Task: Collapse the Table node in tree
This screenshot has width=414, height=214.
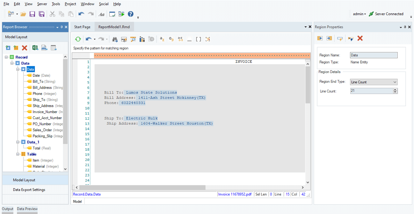Action: pyautogui.click(x=18, y=154)
